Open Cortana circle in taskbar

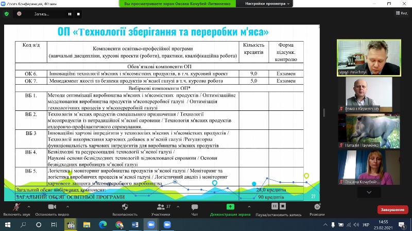point(39,225)
